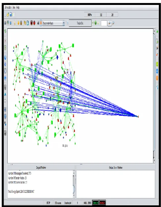Click the Deselected status bar entry

68,203
